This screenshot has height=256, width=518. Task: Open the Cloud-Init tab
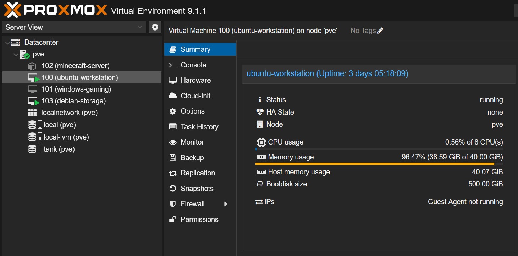tap(200, 96)
